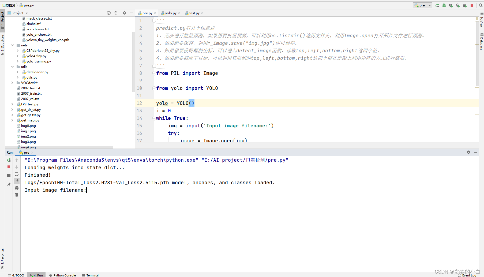Close the pre.py editor tab
Image resolution: width=484 pixels, height=277 pixels.
(x=155, y=13)
